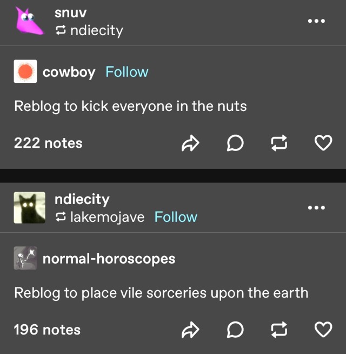Open snuv's pink creature avatar
The height and width of the screenshot is (354, 346).
point(29,21)
